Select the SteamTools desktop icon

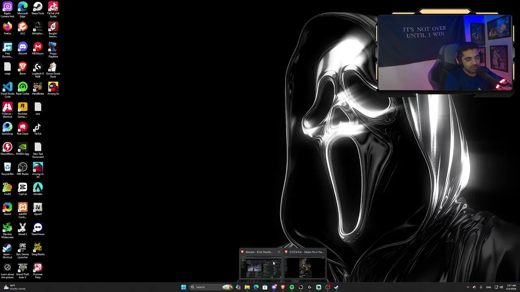click(x=38, y=8)
